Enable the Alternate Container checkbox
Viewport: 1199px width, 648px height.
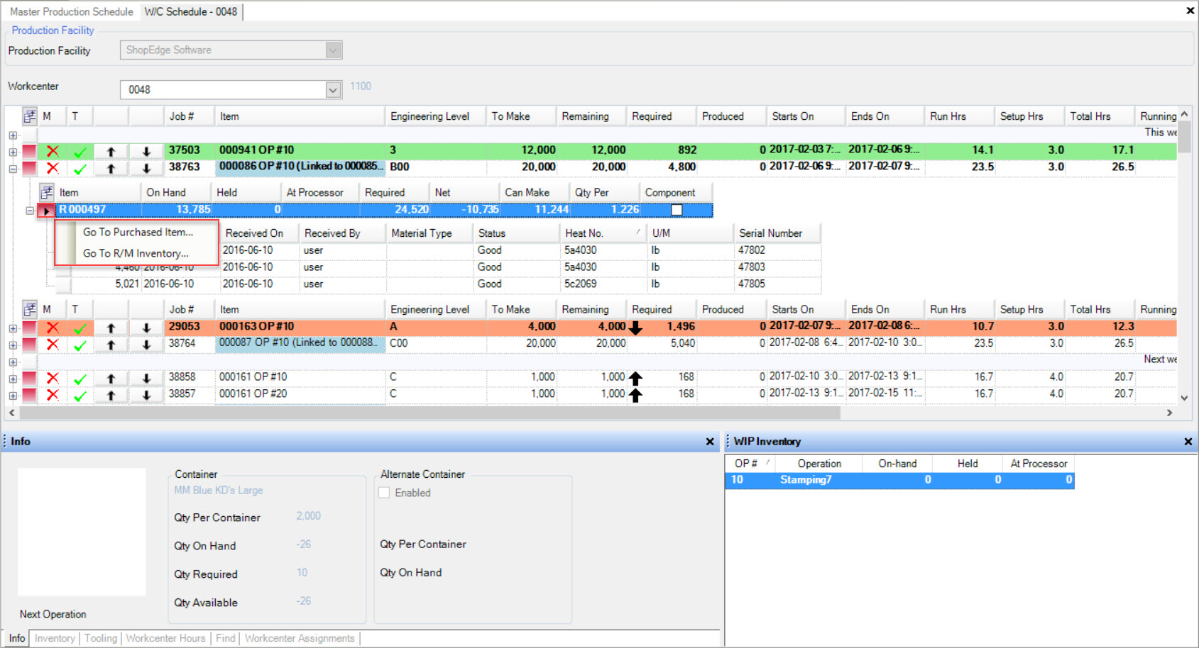(x=384, y=493)
